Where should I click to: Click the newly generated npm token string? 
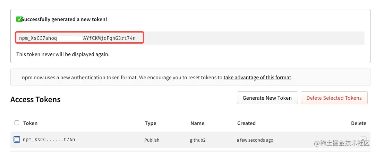click(79, 38)
